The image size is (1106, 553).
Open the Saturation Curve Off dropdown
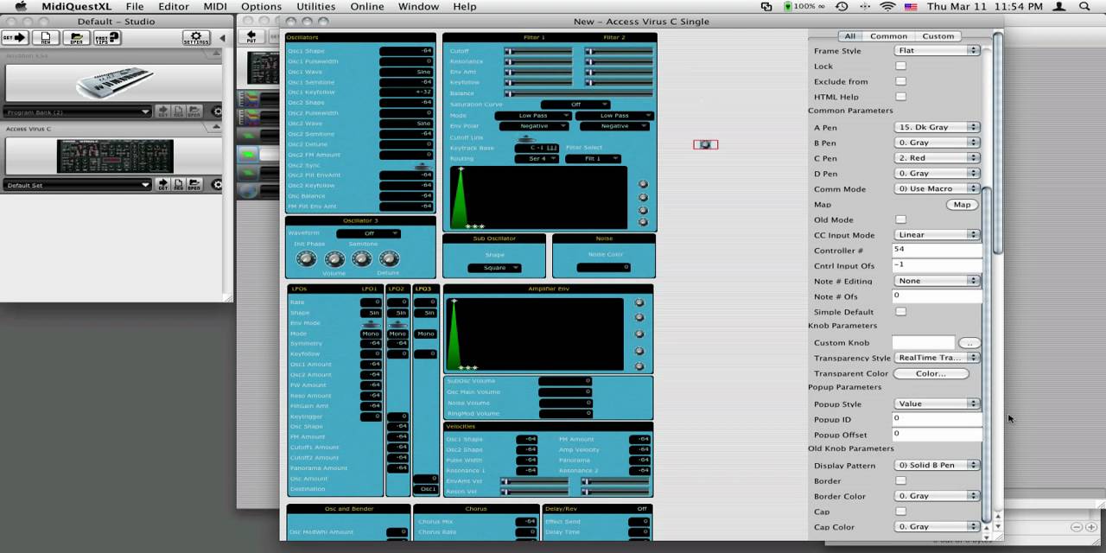coord(575,105)
